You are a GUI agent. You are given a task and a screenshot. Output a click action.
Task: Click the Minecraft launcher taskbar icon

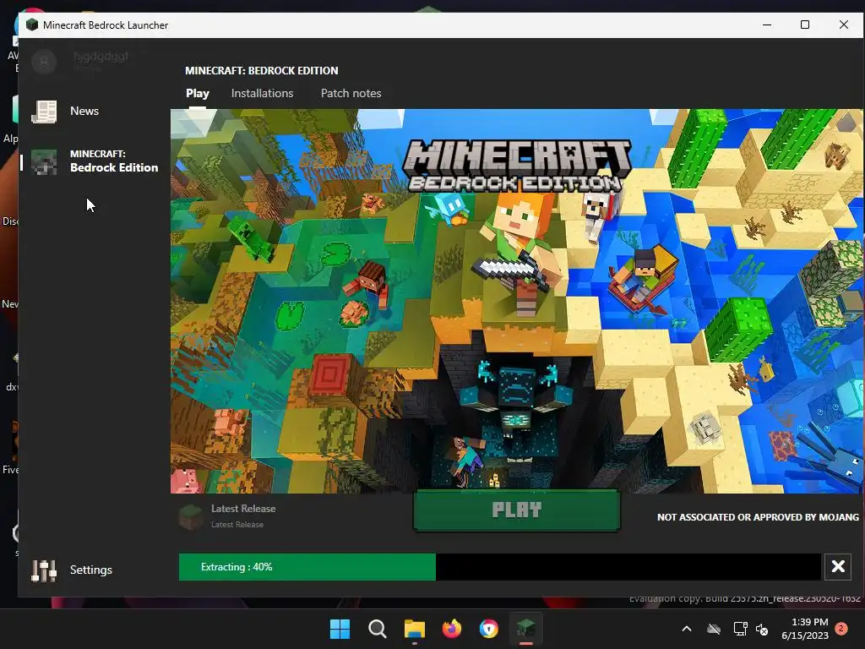[525, 629]
